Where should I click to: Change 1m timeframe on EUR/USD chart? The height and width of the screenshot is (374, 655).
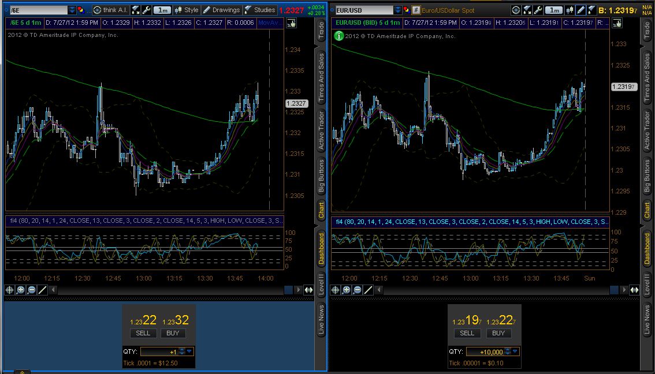(554, 10)
